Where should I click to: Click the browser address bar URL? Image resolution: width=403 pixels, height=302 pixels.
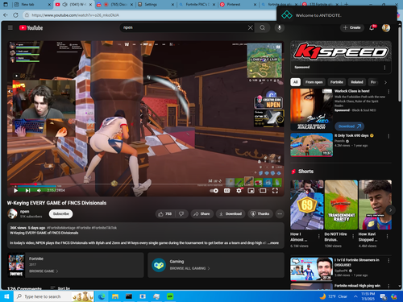tap(76, 15)
